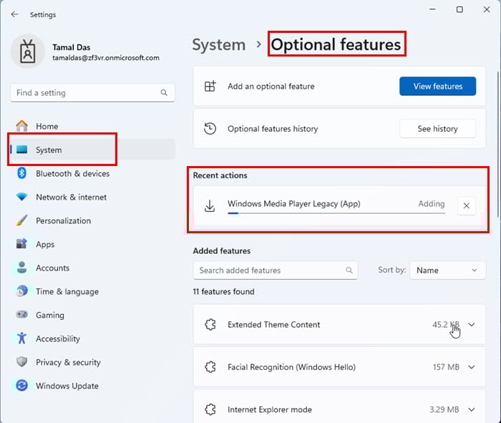Click the See history button

(437, 129)
